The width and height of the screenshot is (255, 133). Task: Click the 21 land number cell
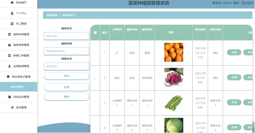tap(117, 53)
